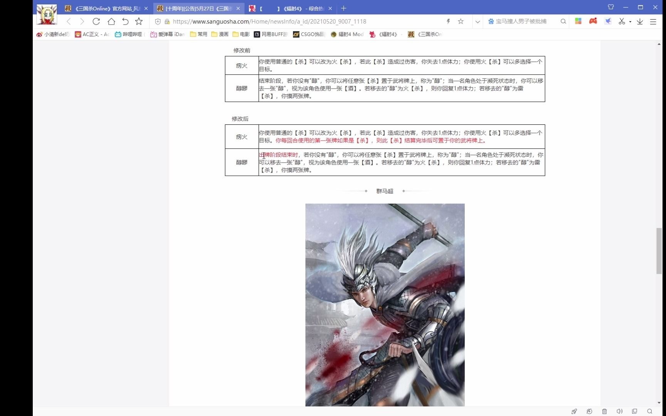Click the trash clean-up status bar icon

pyautogui.click(x=604, y=411)
